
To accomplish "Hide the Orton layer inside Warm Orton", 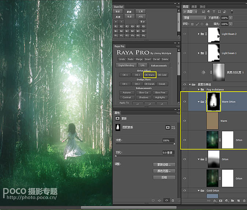I will [x=185, y=140].
